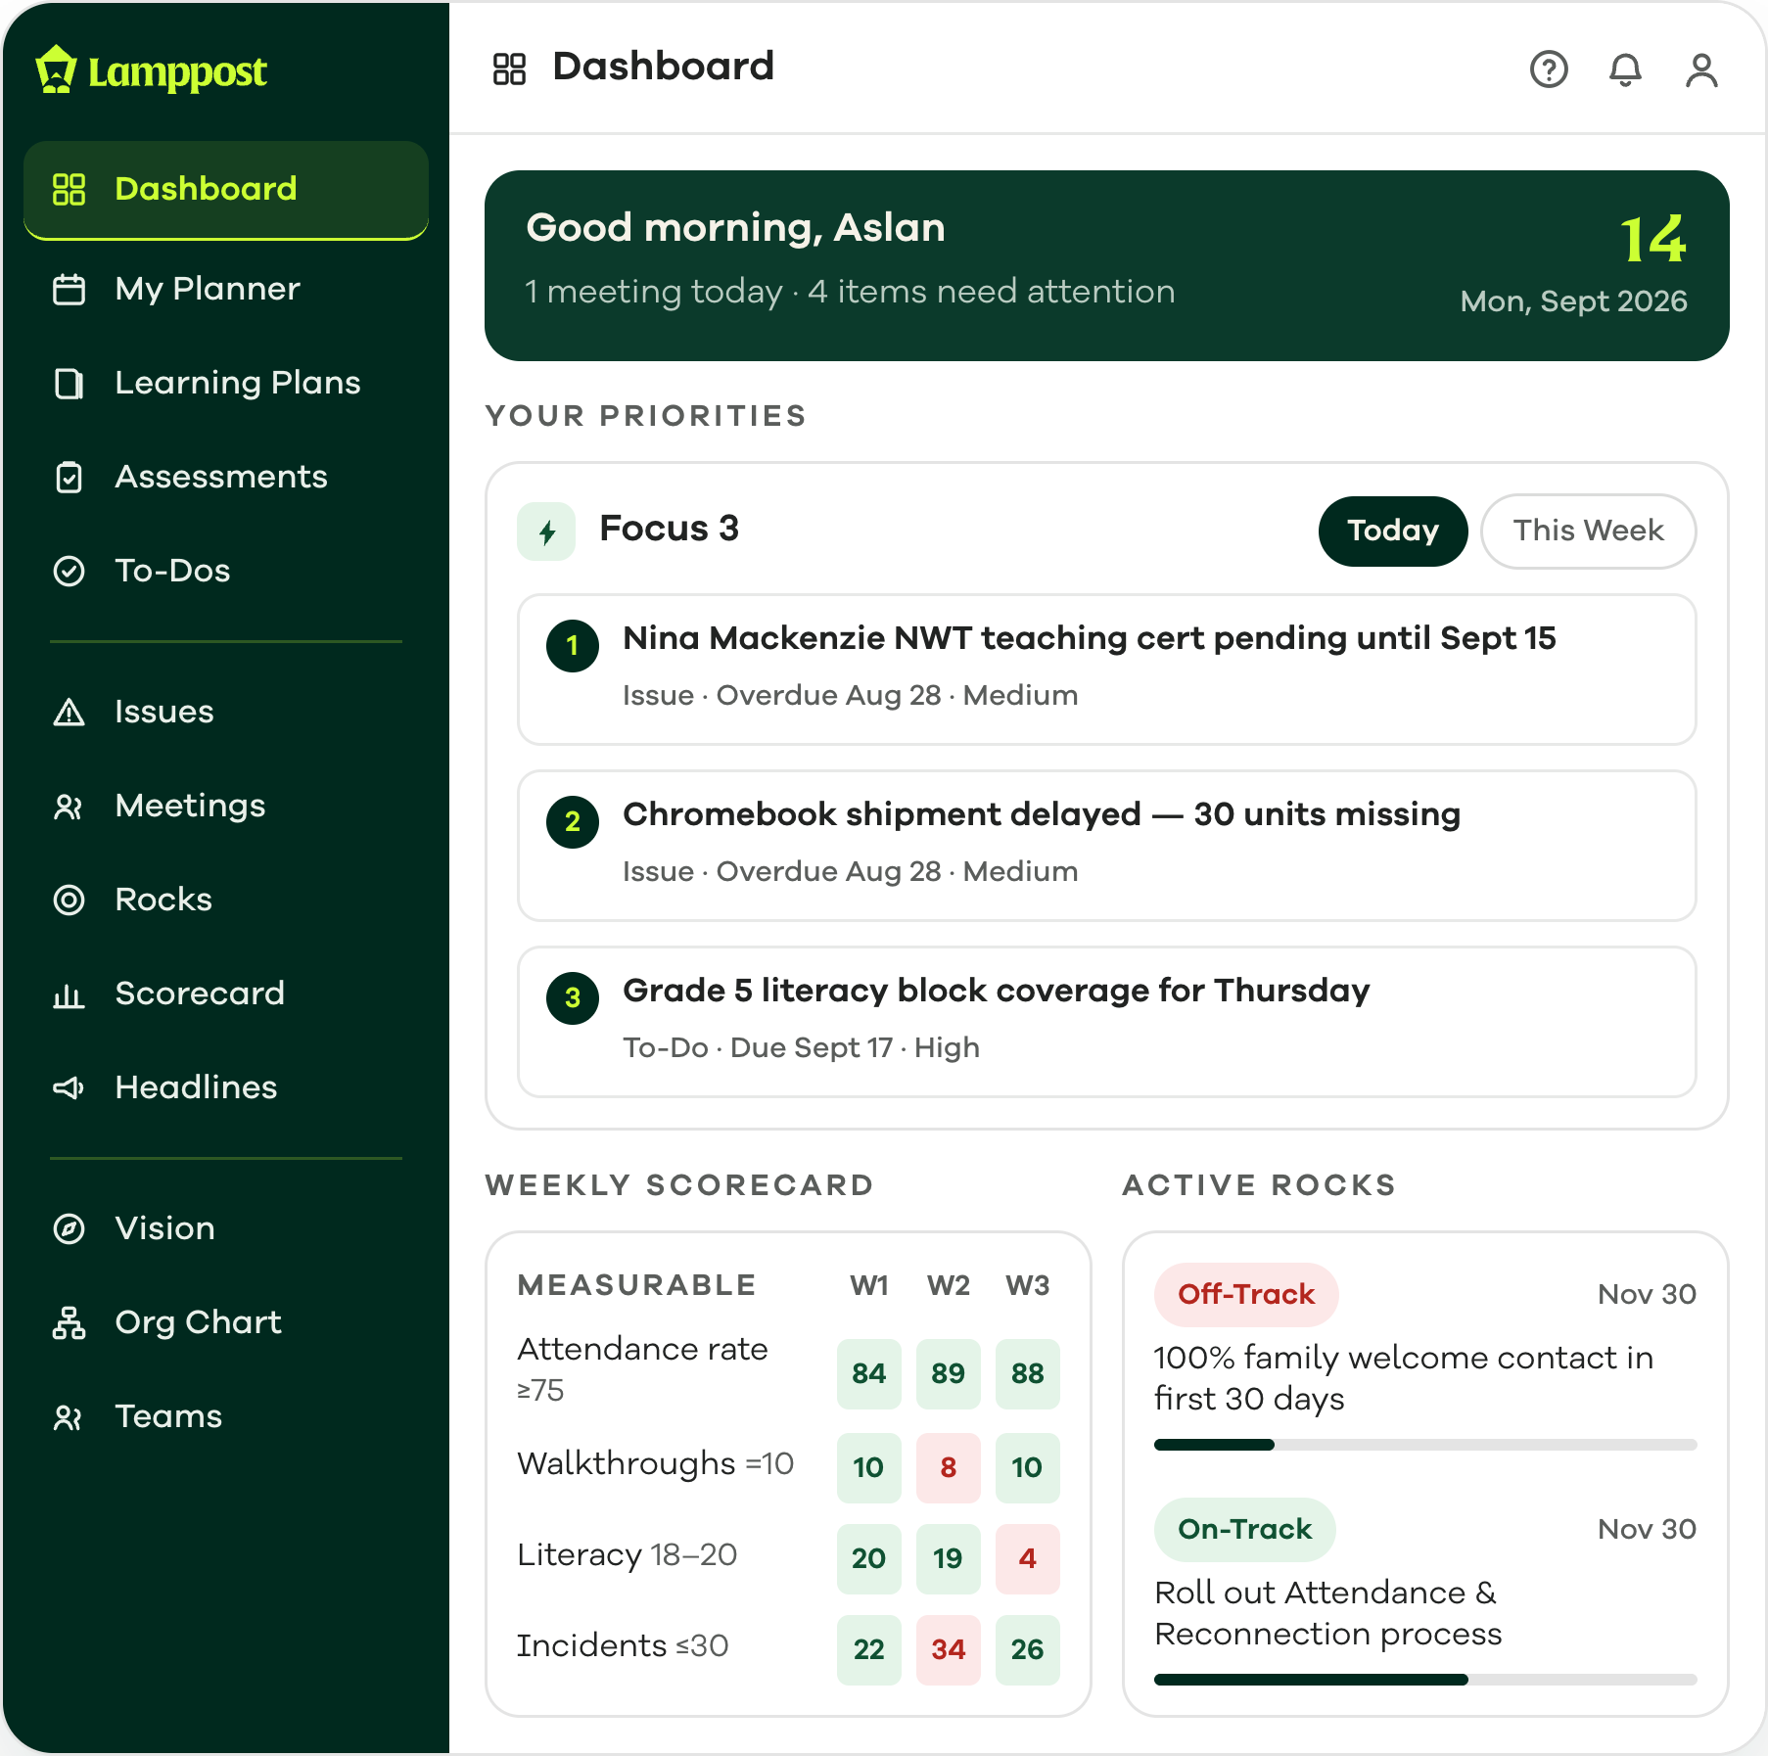Open Chromebook shipment delayed issue
1768x1756 pixels.
point(1106,846)
